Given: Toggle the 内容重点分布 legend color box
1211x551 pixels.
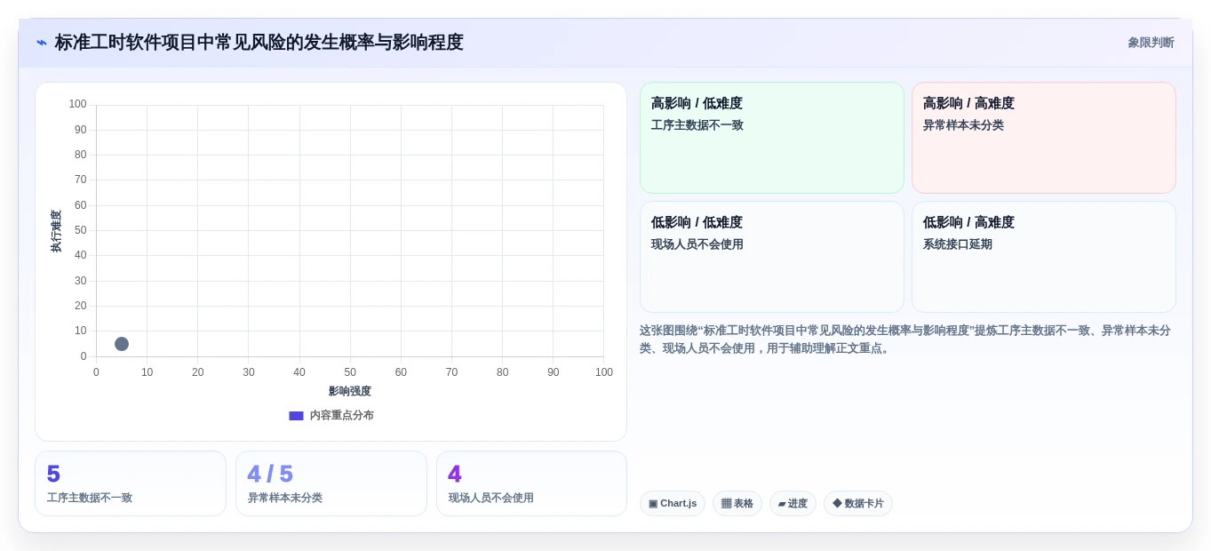Looking at the screenshot, I should (x=296, y=415).
